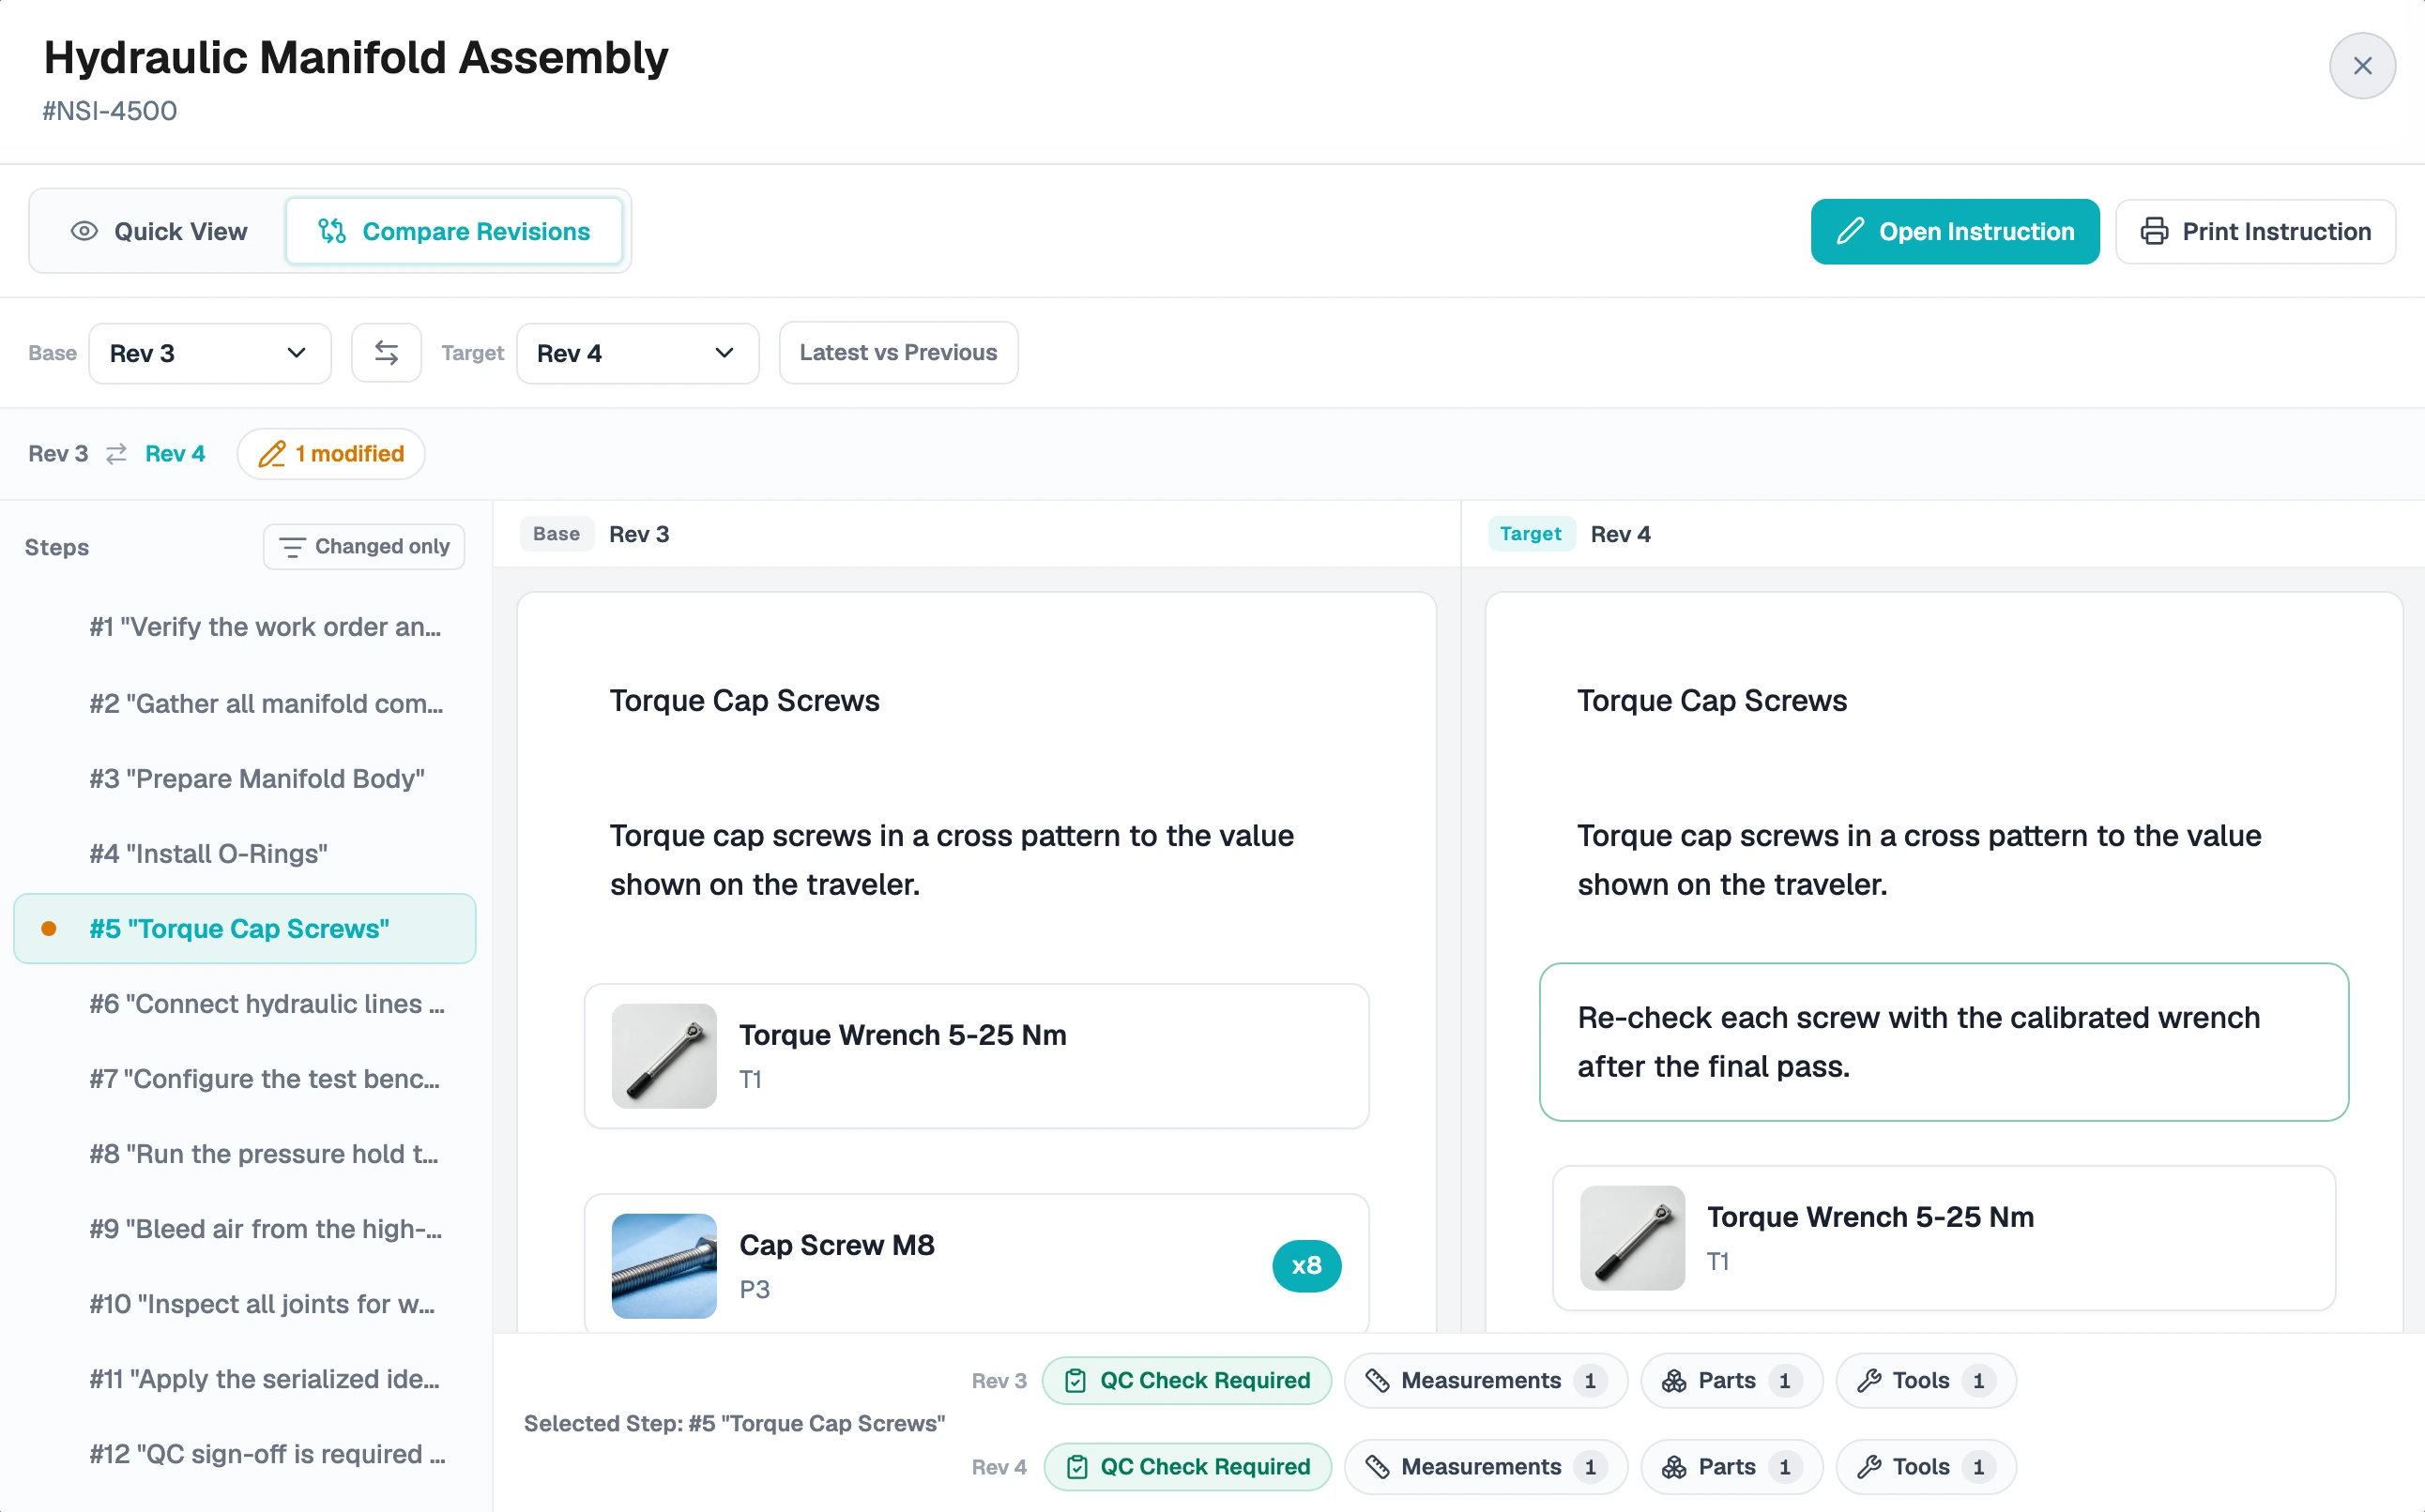Select step #1 Verify the work order
The image size is (2425, 1512).
click(244, 627)
